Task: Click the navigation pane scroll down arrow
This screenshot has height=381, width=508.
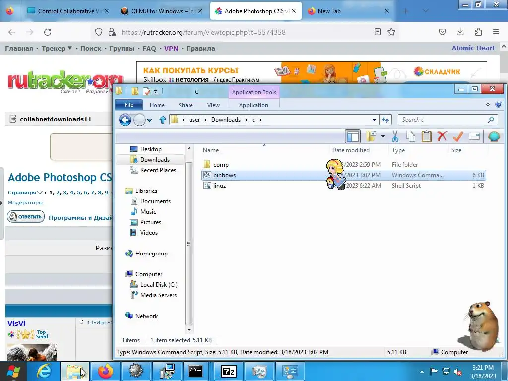Action: point(189,330)
